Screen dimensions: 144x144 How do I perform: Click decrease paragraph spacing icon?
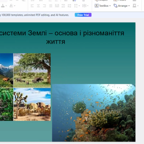click(x=69, y=6)
